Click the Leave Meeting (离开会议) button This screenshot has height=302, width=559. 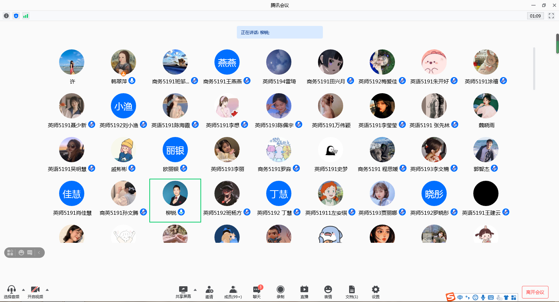tap(535, 292)
